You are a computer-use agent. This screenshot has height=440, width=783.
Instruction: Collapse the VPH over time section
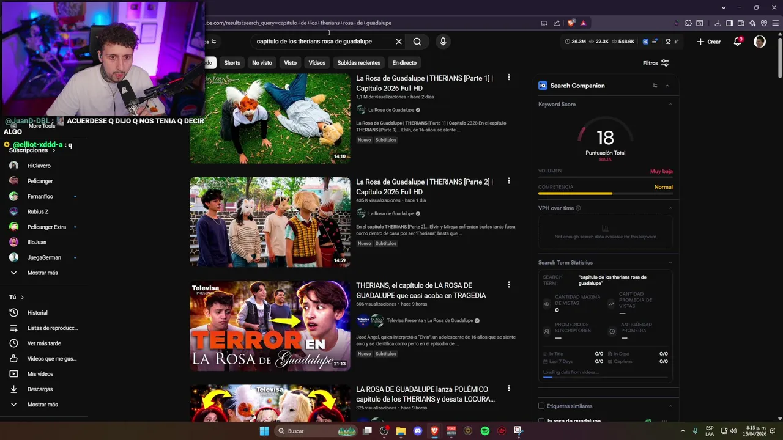pos(670,208)
